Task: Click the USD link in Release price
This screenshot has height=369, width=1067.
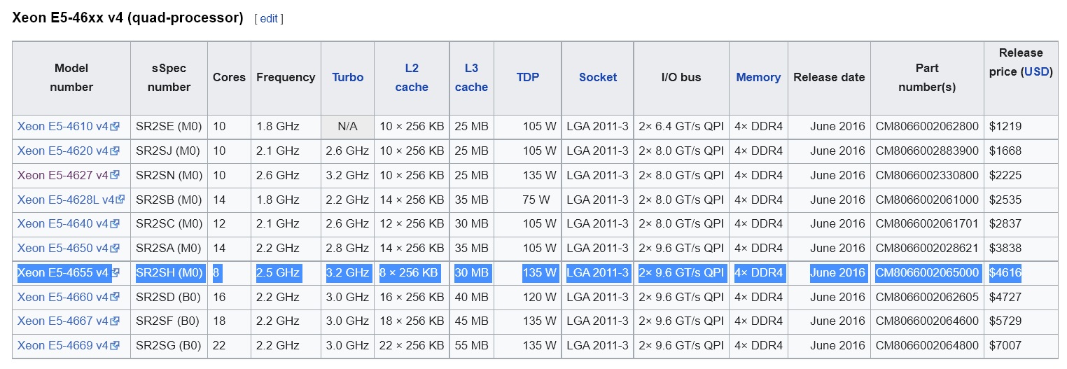Action: click(x=1037, y=72)
